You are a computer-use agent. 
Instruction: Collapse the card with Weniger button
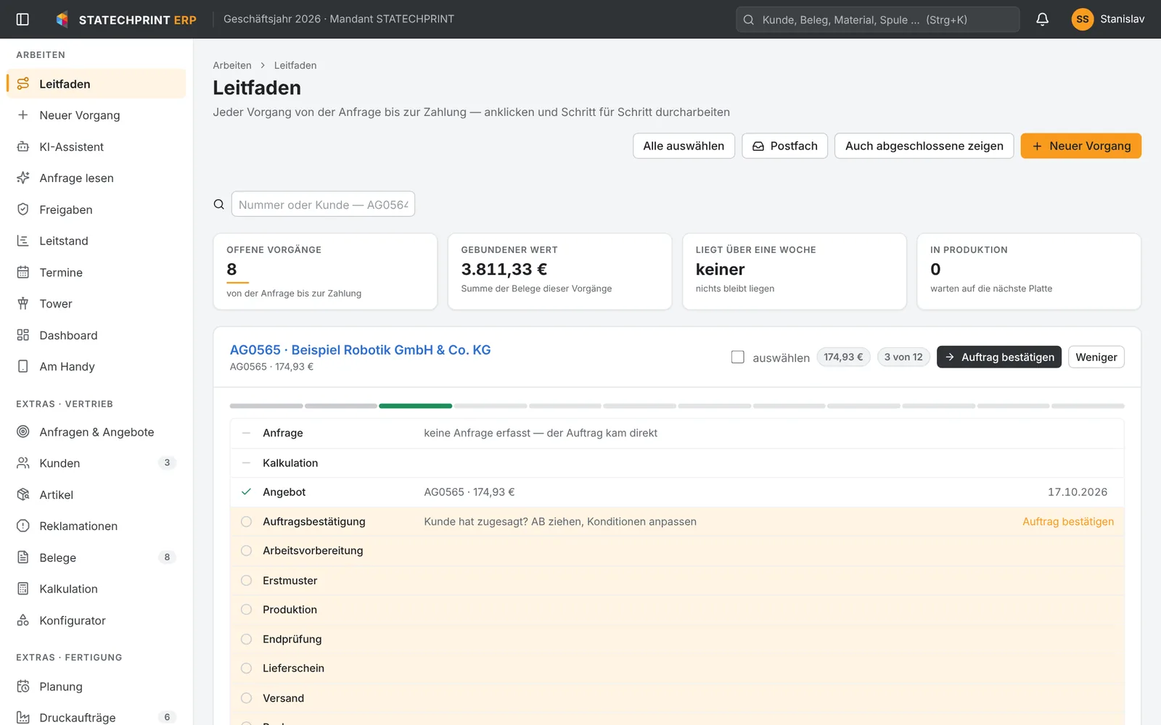coord(1096,357)
